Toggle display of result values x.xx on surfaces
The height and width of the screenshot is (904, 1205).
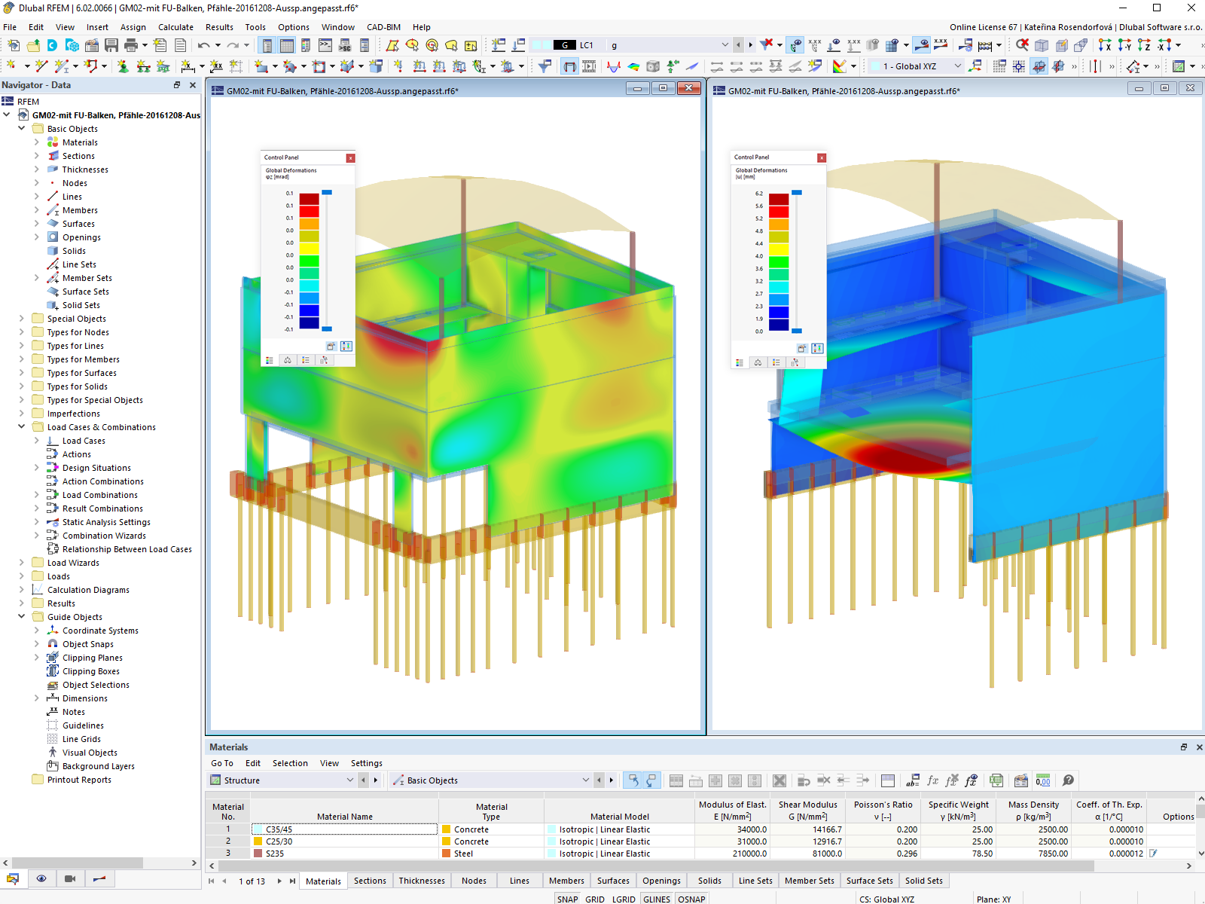pos(940,45)
